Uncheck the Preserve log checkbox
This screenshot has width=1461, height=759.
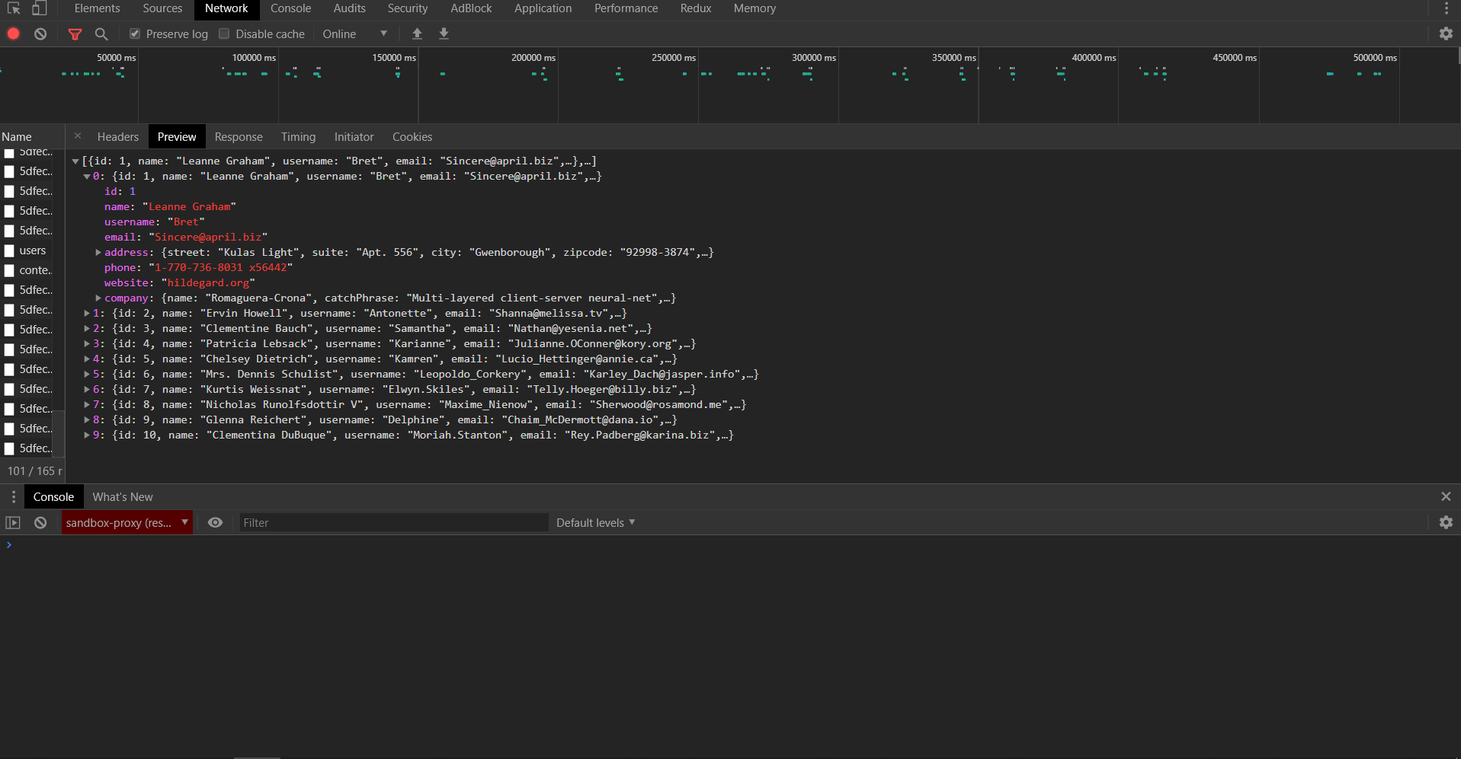click(134, 33)
